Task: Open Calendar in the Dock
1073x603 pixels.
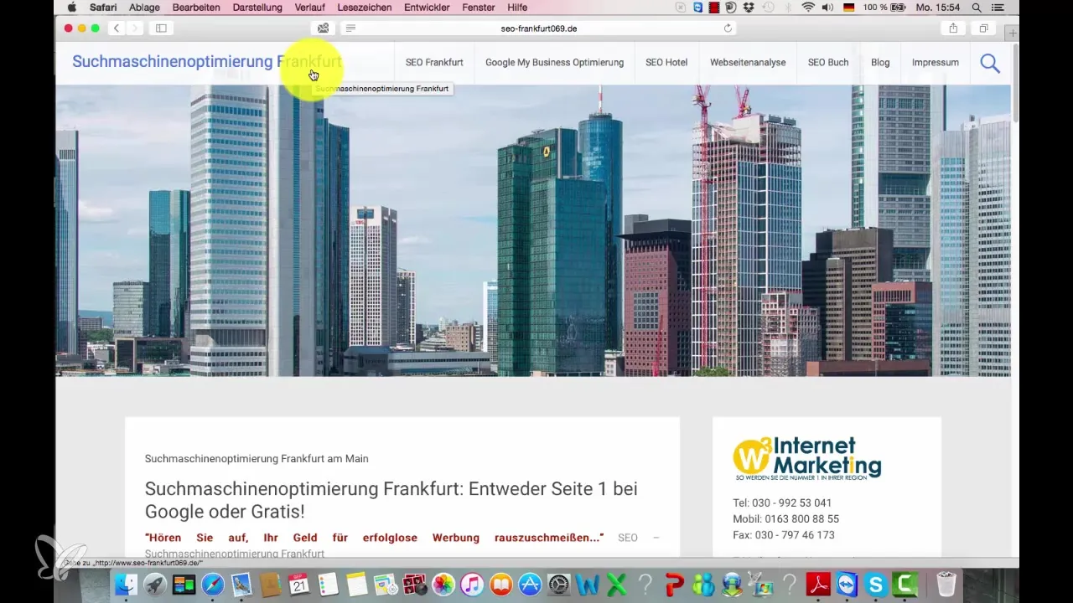Action: [299, 584]
